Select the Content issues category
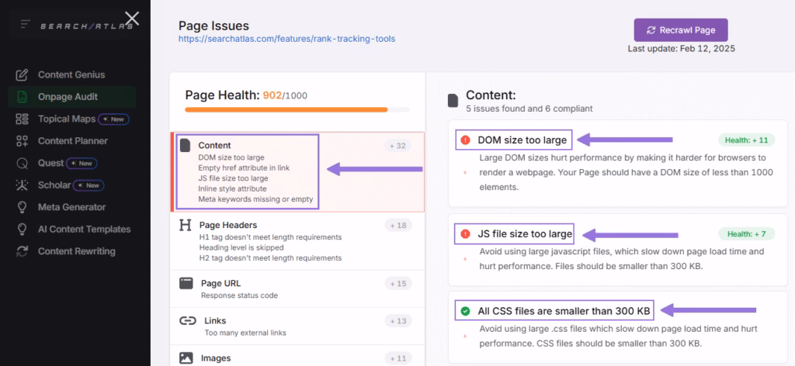 [x=214, y=145]
